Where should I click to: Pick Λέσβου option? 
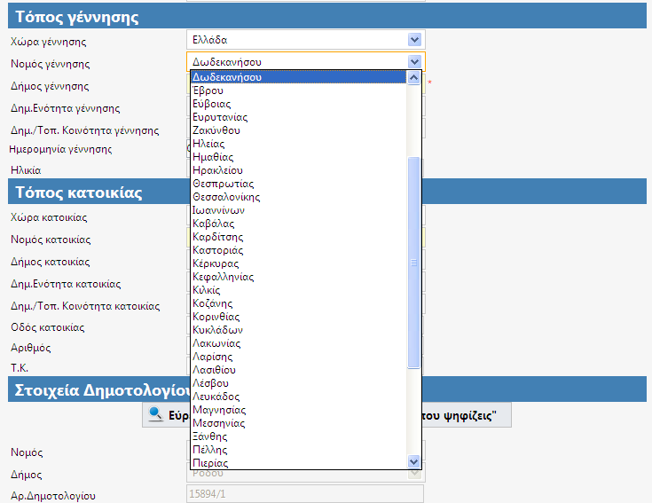298,383
